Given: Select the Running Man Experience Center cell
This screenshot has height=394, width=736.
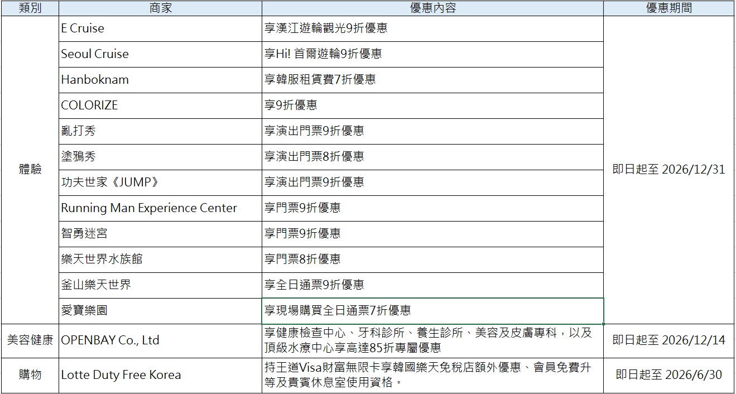Looking at the screenshot, I should [x=160, y=208].
